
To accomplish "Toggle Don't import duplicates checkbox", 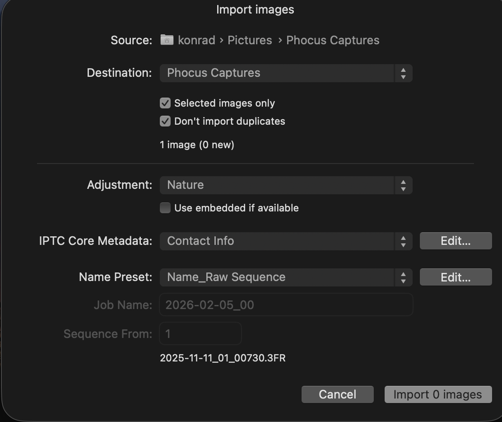I will (x=165, y=121).
